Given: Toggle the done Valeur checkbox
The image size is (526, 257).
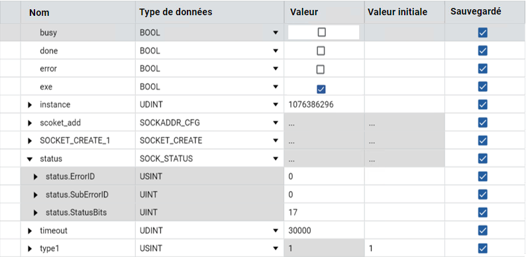Looking at the screenshot, I should pyautogui.click(x=321, y=51).
